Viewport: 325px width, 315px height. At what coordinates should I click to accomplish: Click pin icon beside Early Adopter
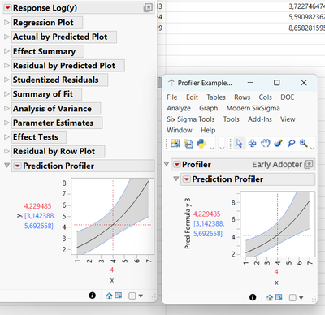tap(309, 164)
